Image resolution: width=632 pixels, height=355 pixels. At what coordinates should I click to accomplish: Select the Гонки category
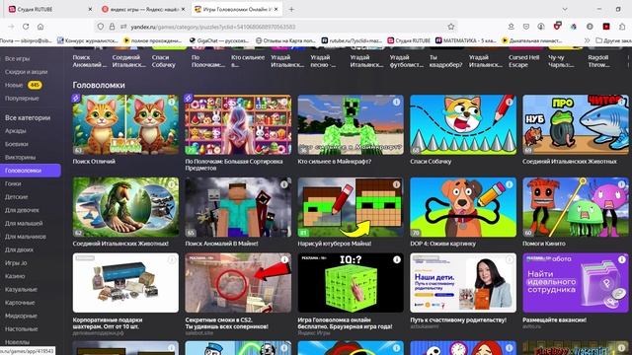pyautogui.click(x=13, y=183)
